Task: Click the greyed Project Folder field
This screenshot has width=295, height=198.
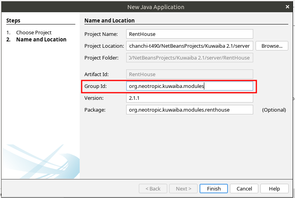Action: tap(189, 58)
